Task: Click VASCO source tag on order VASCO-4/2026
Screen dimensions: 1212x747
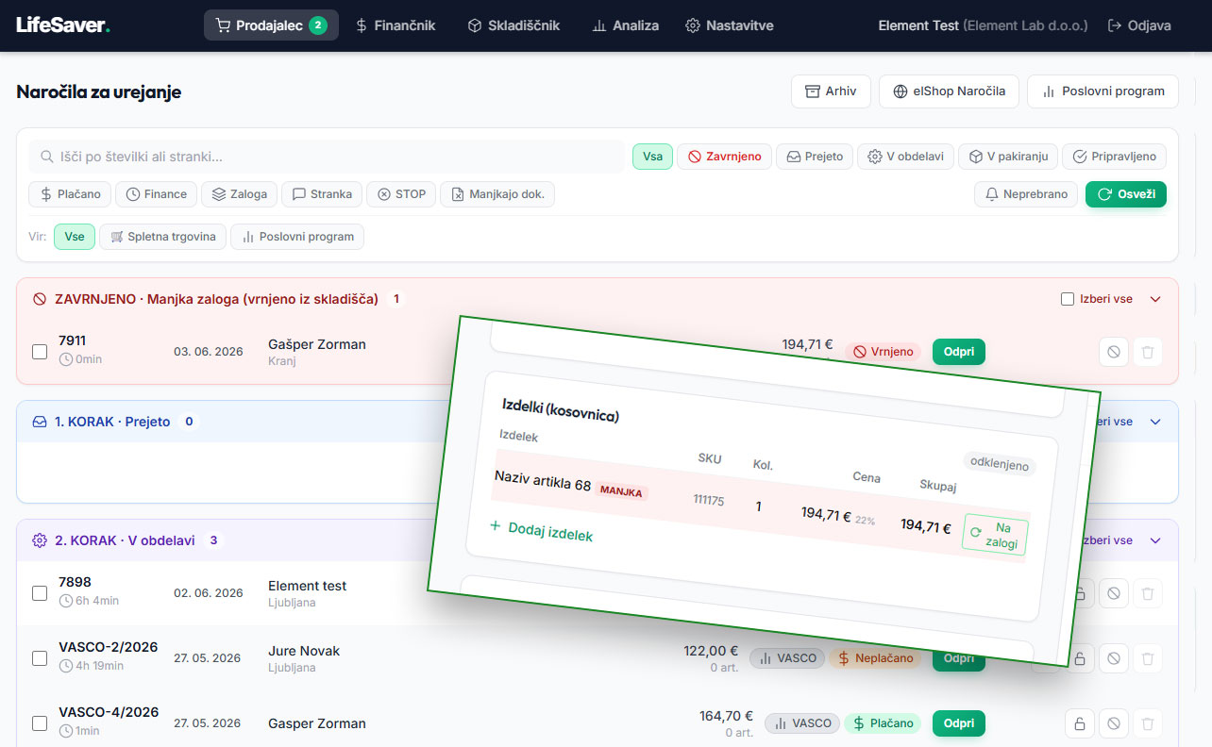Action: 803,723
